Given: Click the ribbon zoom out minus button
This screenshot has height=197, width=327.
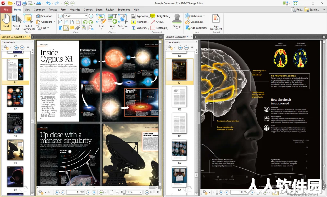Looking at the screenshot, I should pyautogui.click(x=60, y=16).
